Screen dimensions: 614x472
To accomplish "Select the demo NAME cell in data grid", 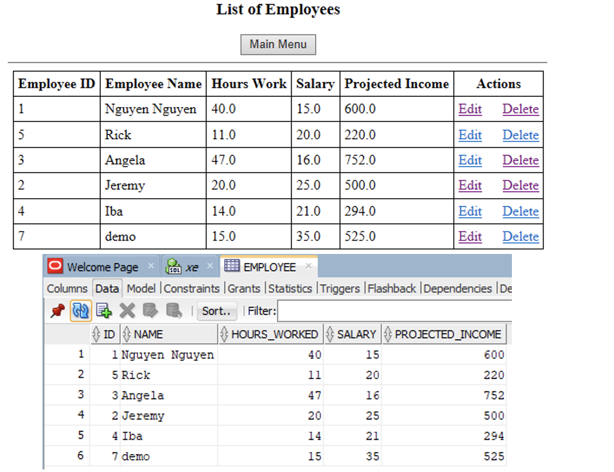I will (169, 457).
